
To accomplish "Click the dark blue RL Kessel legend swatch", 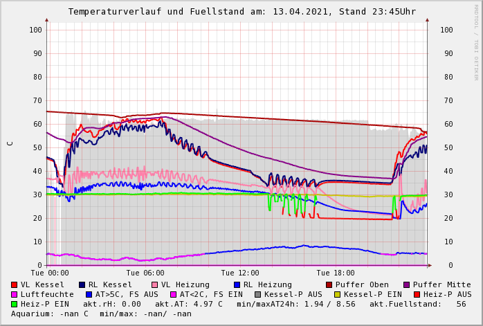I will point(82,284).
